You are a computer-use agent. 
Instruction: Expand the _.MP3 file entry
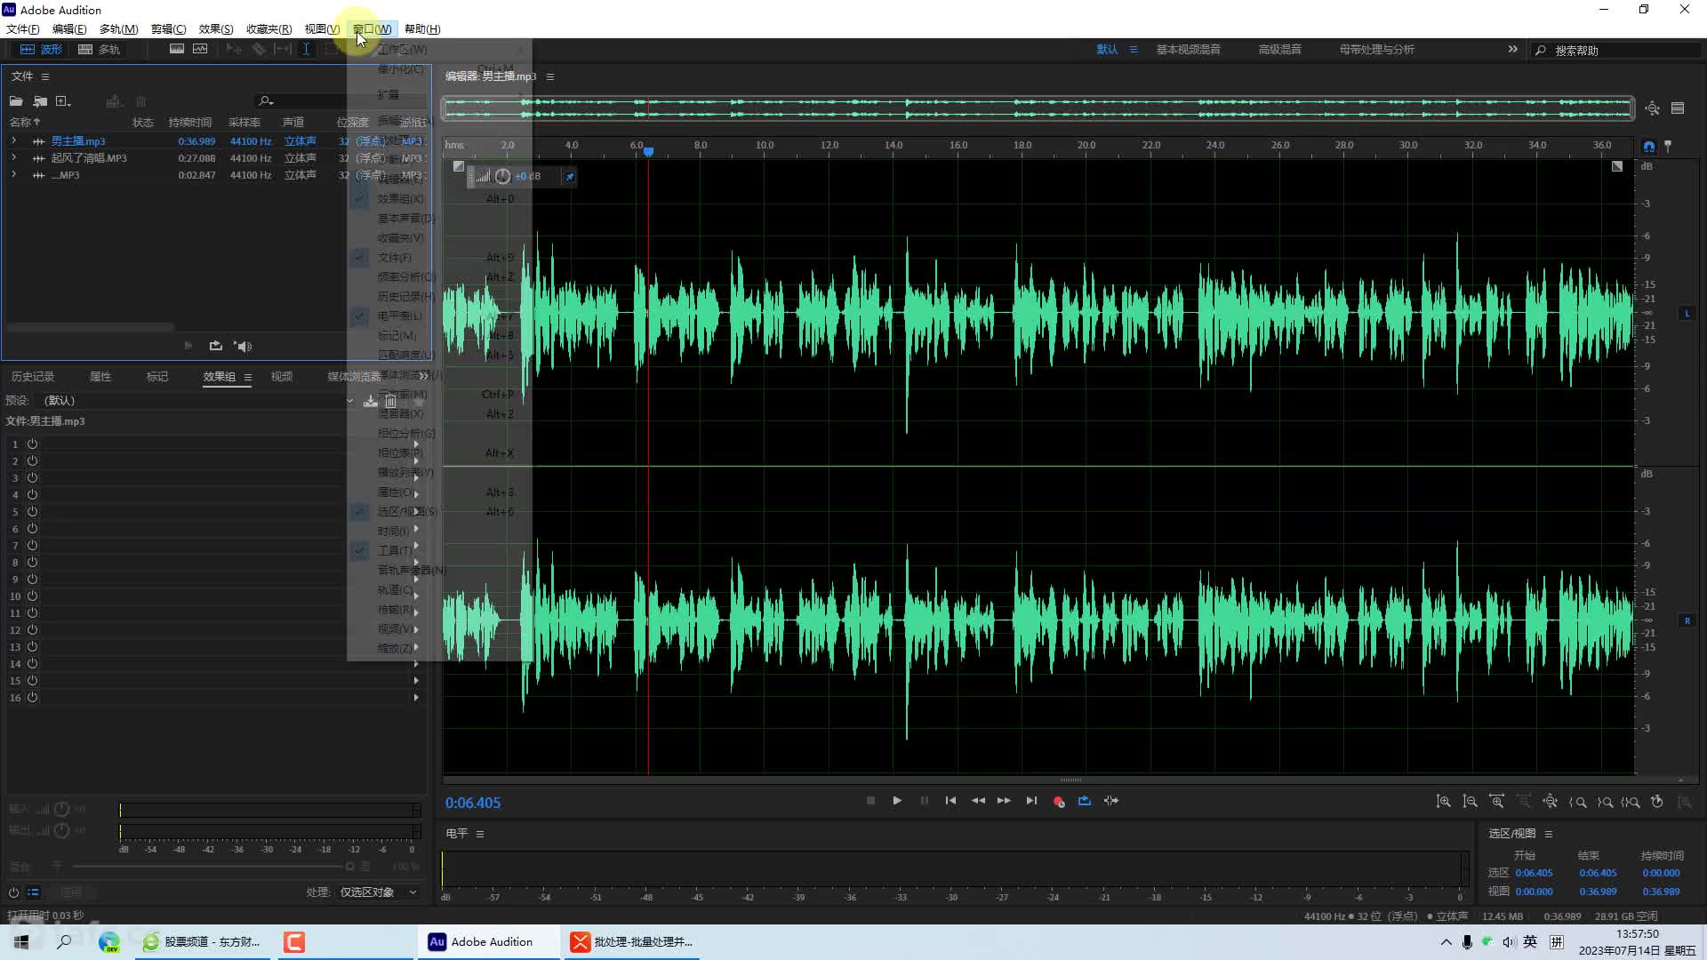tap(13, 175)
